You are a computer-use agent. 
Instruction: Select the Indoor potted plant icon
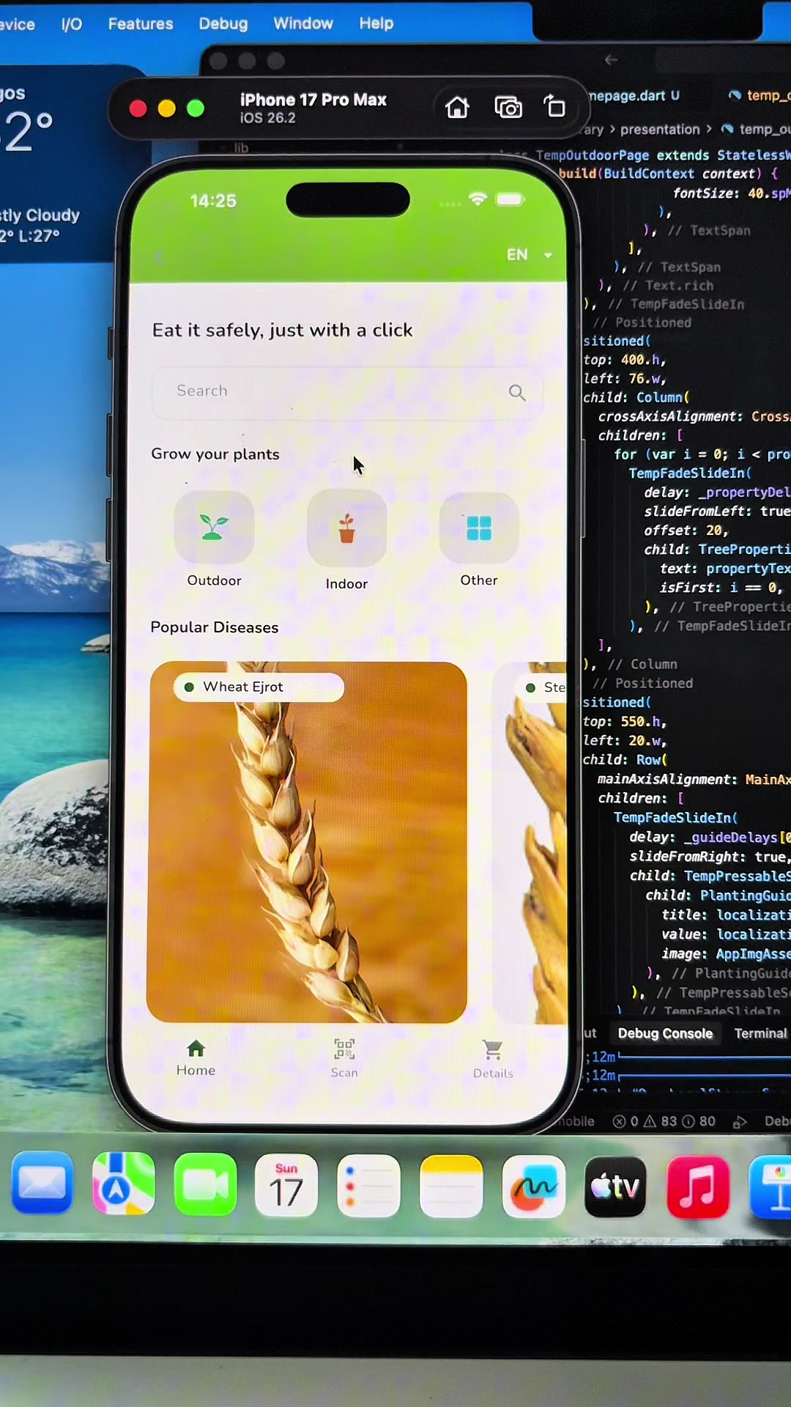346,528
